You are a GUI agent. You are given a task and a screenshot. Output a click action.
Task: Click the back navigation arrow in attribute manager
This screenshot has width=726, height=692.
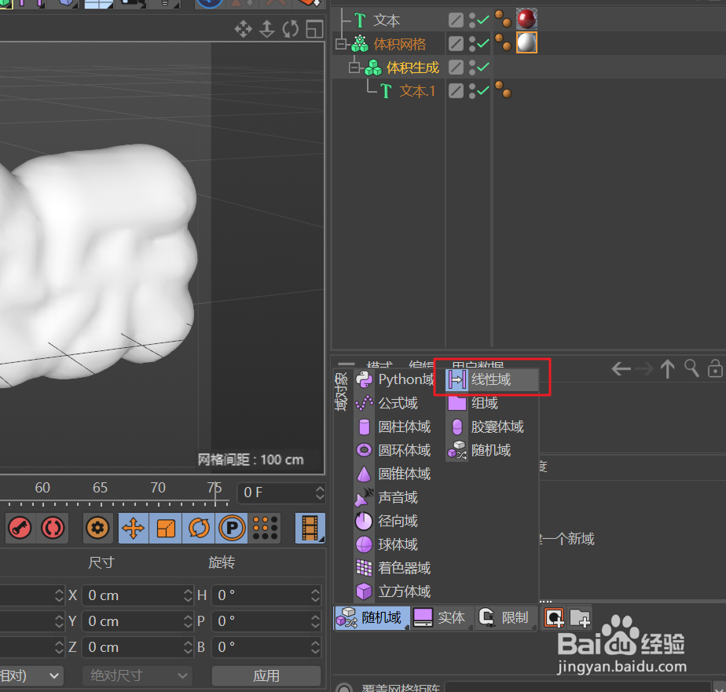pyautogui.click(x=620, y=368)
